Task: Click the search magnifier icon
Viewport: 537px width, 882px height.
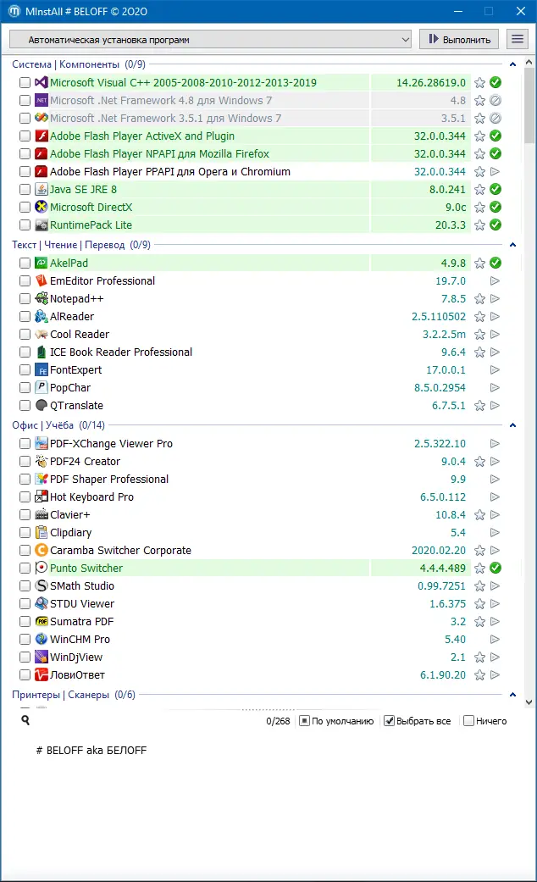Action: 26,720
